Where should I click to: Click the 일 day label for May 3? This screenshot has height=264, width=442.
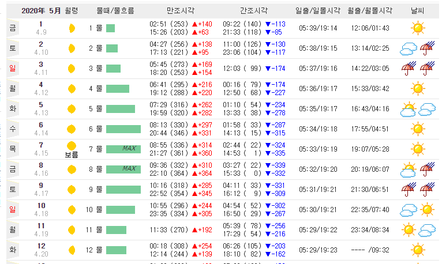tap(13, 69)
